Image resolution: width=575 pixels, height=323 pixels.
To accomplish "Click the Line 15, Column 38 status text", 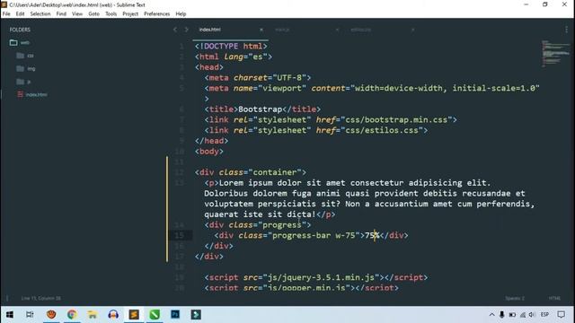I will point(41,299).
